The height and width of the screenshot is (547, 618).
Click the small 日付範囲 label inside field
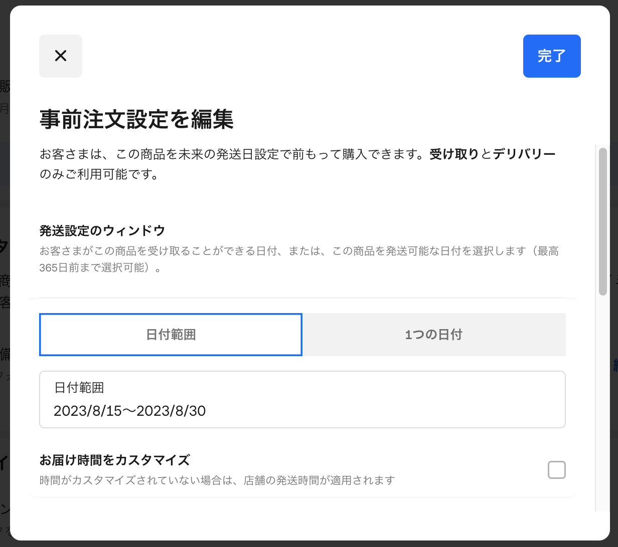pyautogui.click(x=79, y=388)
